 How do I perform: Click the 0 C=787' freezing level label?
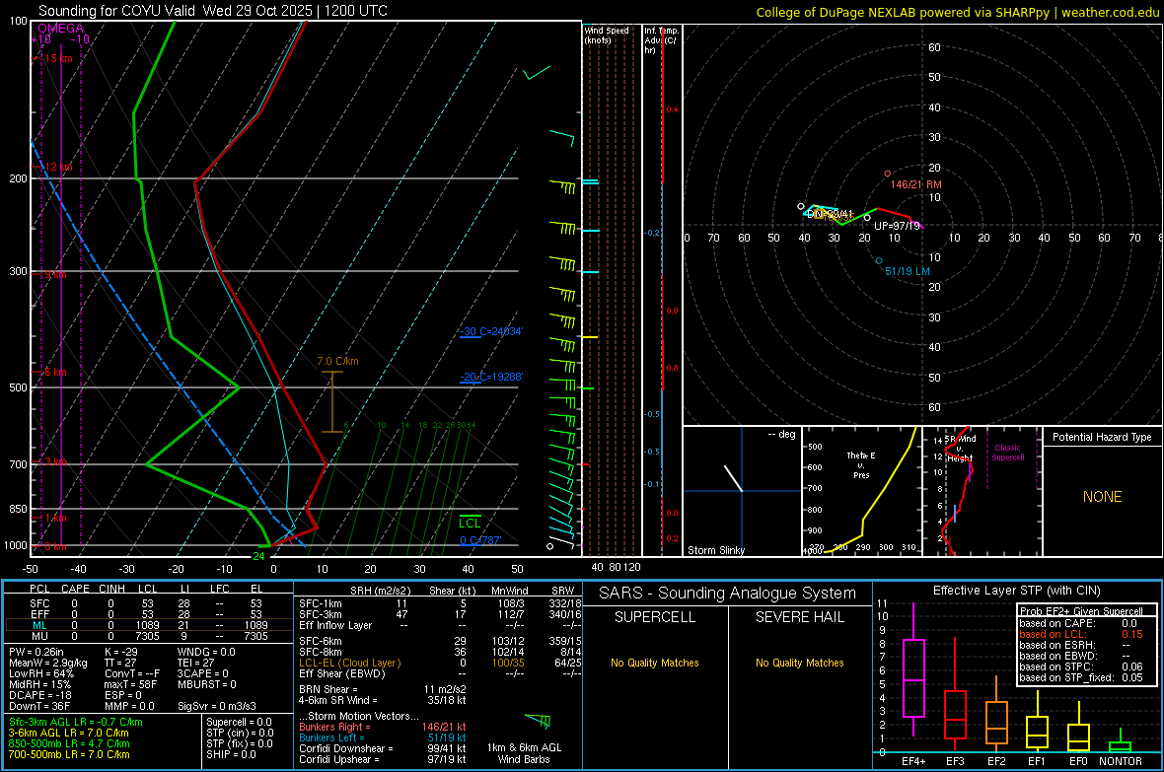tap(480, 540)
